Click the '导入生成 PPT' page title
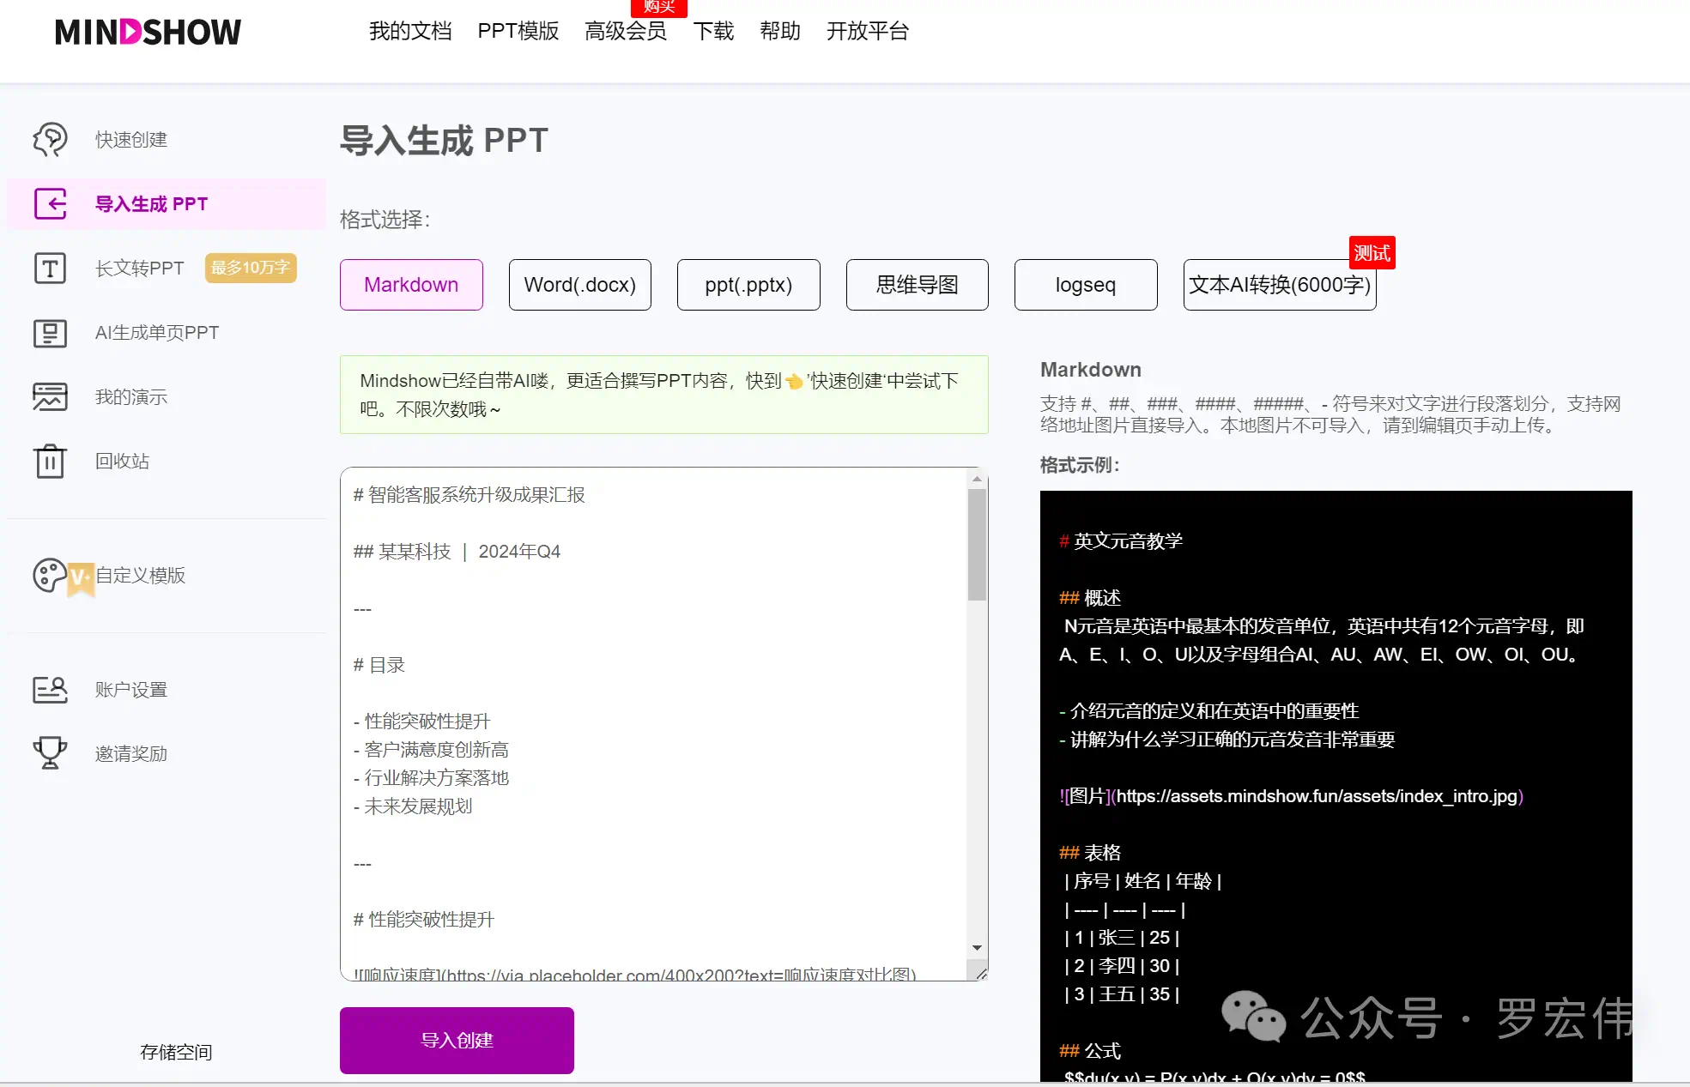Viewport: 1690px width, 1087px height. coord(444,140)
